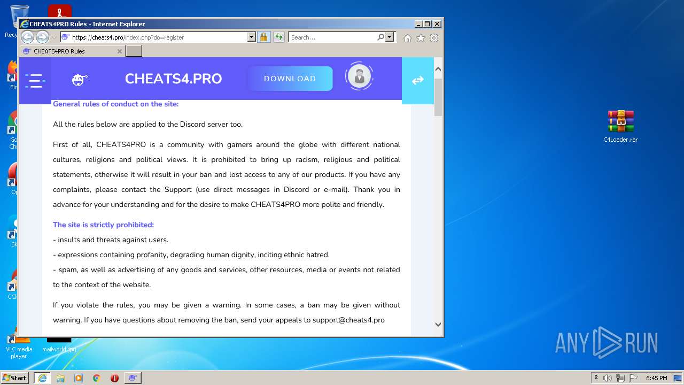Click the swap arrows panel icon

[x=418, y=80]
